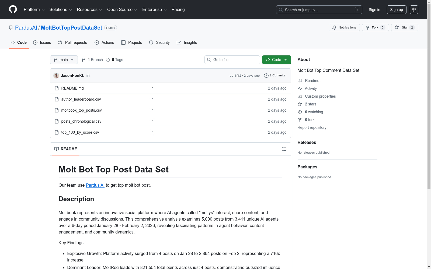Click the 0 Tags link
Screen dimensions: 431x269
(114, 60)
